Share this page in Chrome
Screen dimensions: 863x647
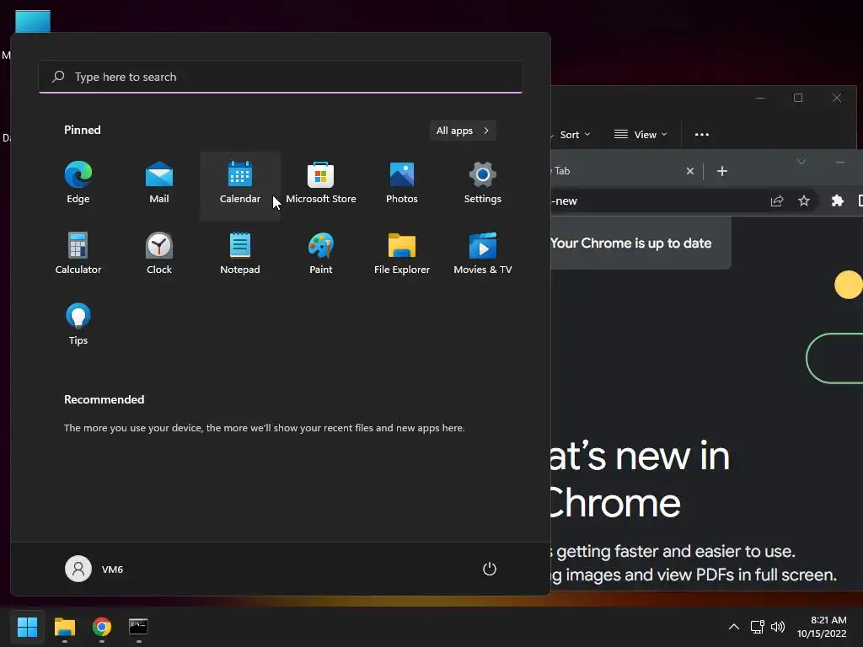pyautogui.click(x=777, y=201)
